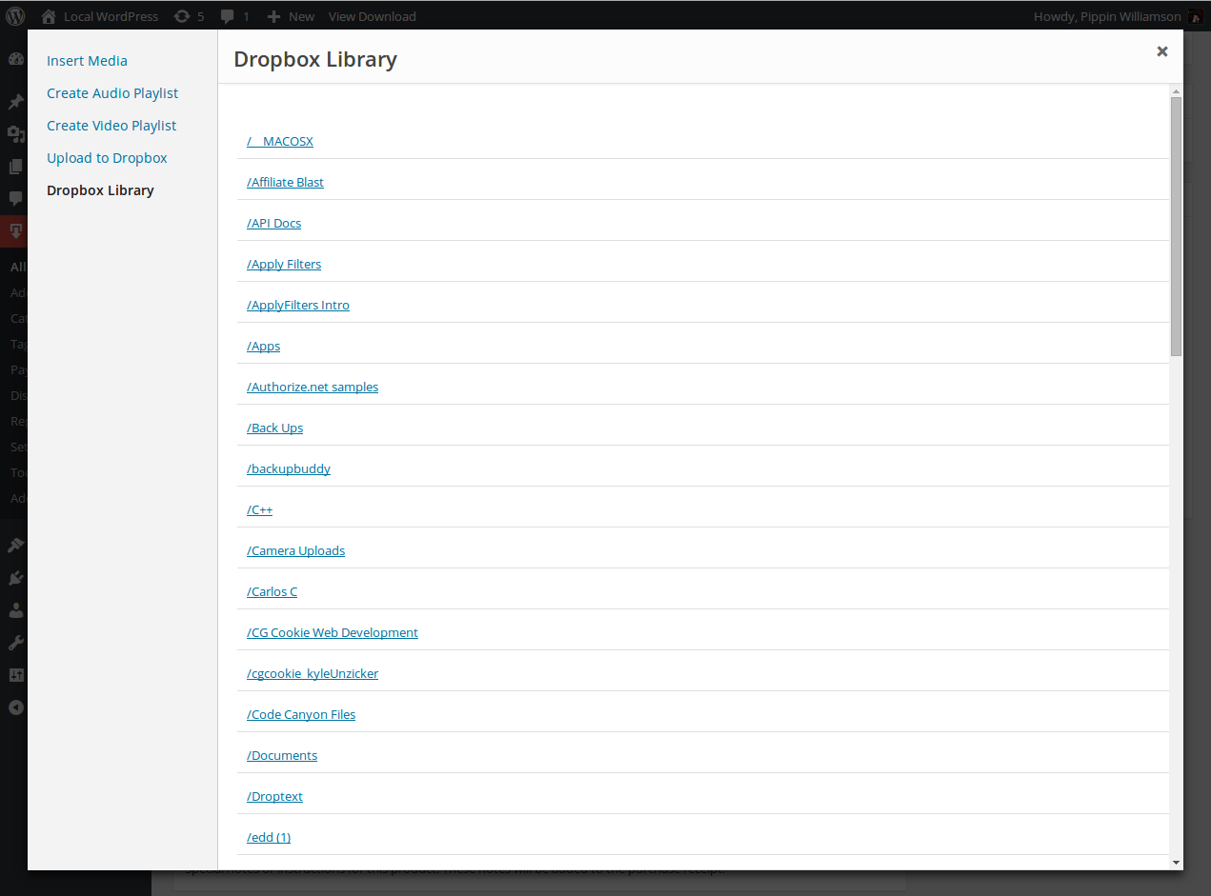Click the scrollbar down arrow in modal
The image size is (1211, 896).
point(1176,862)
